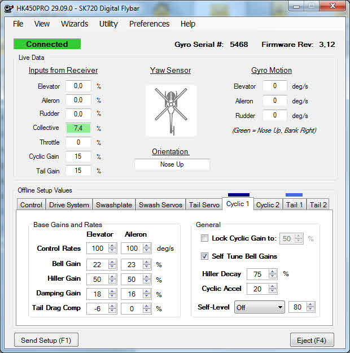Click the app icon in title bar
The height and width of the screenshot is (353, 350).
[9, 8]
